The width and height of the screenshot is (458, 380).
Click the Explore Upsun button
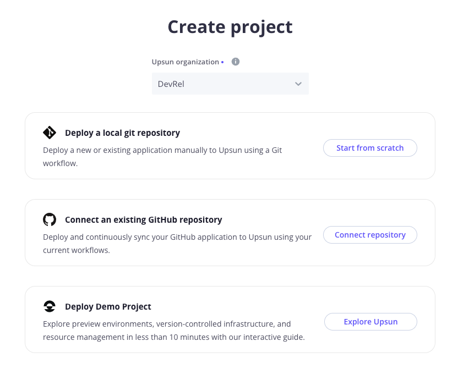point(370,322)
